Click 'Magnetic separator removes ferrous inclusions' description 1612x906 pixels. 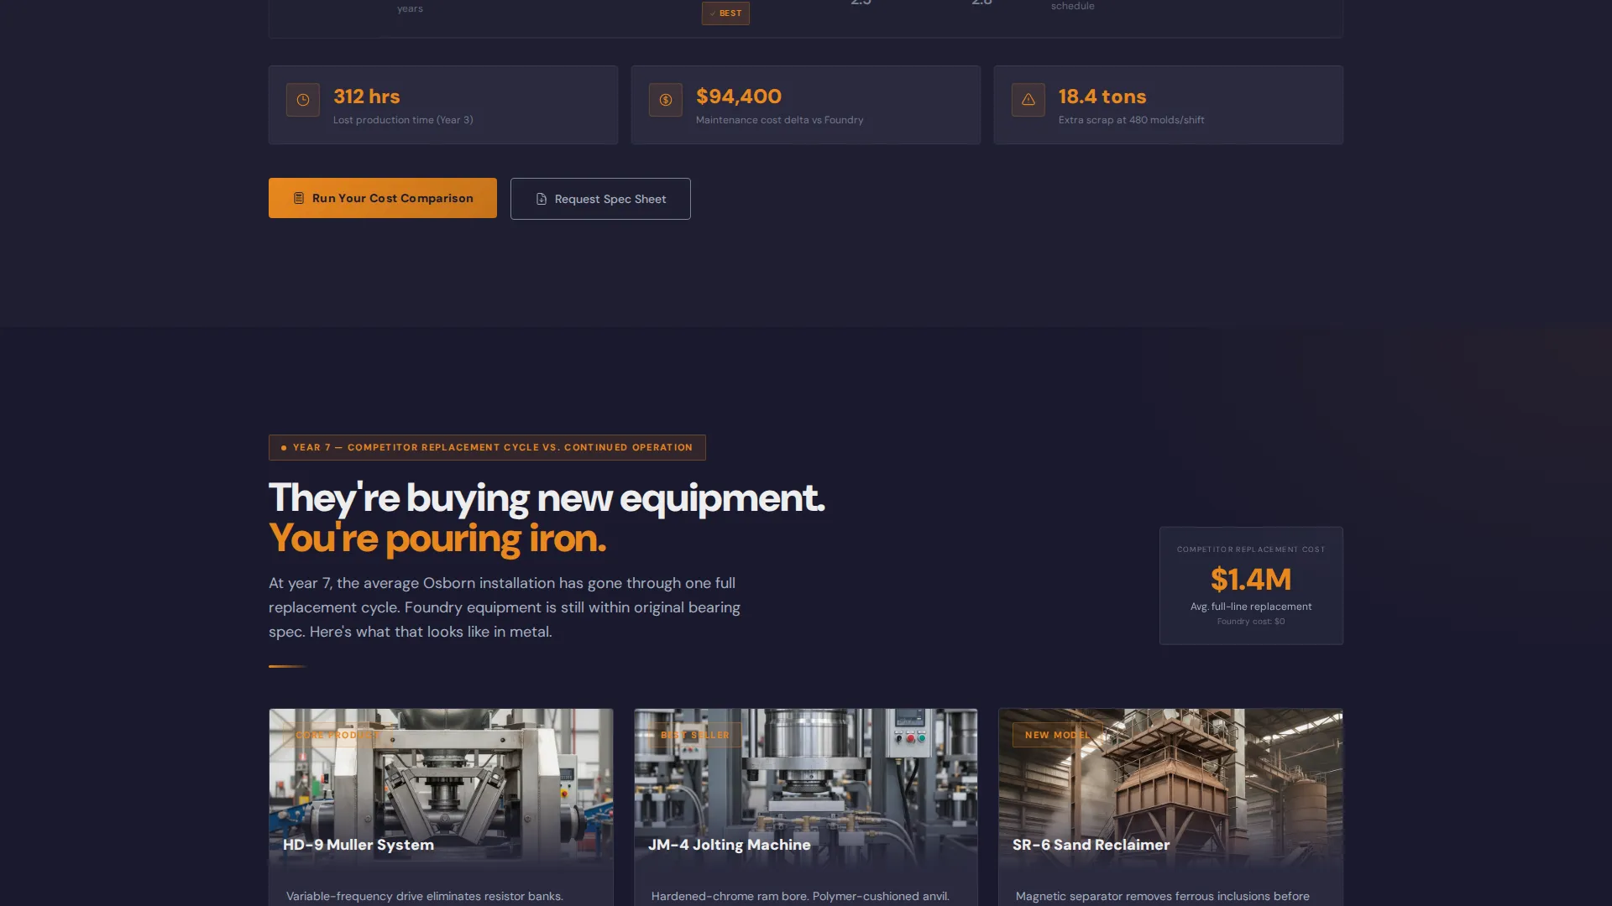pos(1163,896)
